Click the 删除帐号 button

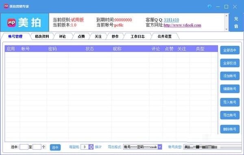(230, 129)
